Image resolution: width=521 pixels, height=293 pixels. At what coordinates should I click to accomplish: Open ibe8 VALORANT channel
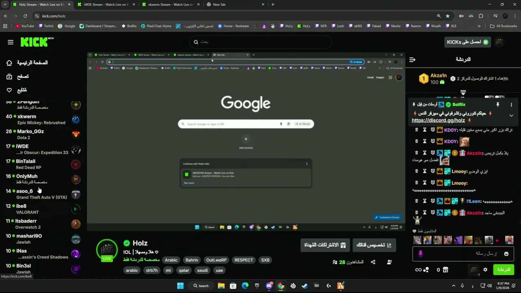[43, 209]
